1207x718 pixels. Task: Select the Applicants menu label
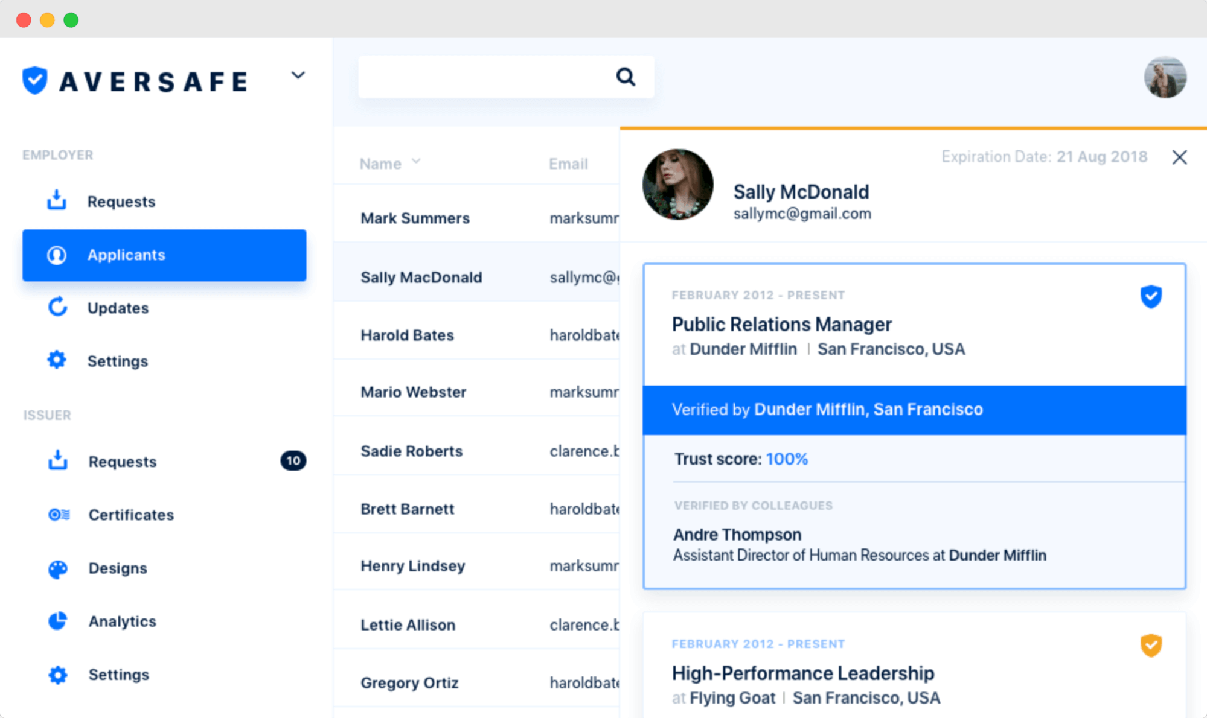coord(126,255)
